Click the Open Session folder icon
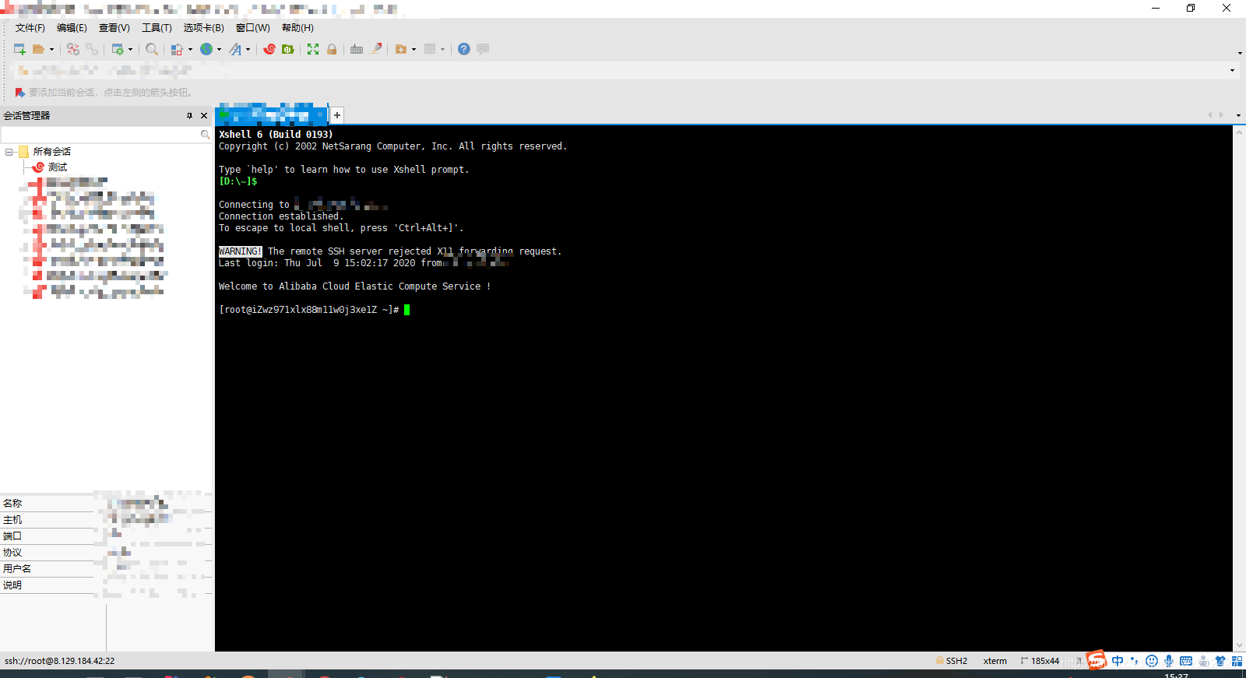Image resolution: width=1246 pixels, height=678 pixels. point(38,49)
